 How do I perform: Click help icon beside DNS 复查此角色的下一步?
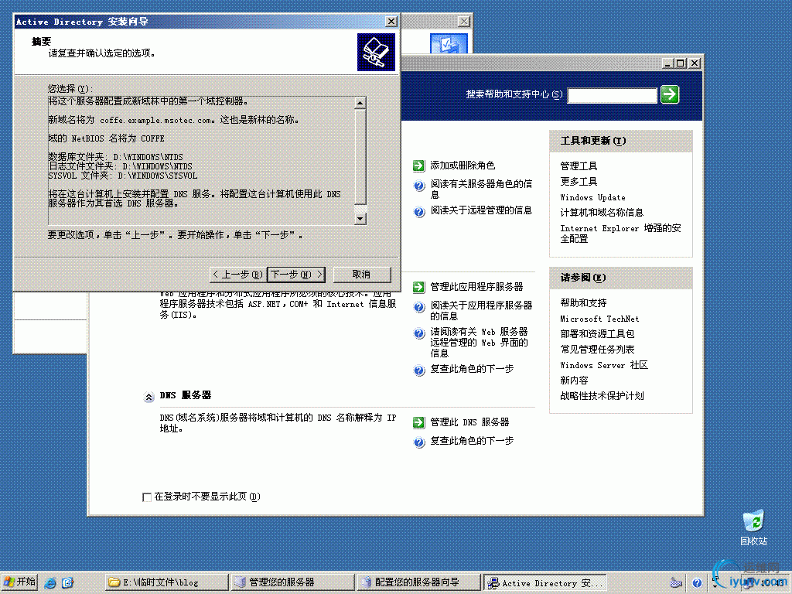pyautogui.click(x=419, y=442)
